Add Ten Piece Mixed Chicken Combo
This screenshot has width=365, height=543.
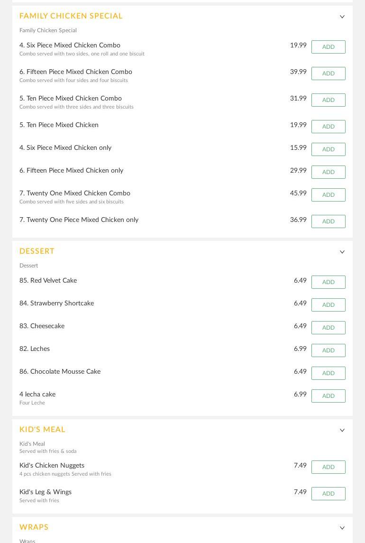(x=328, y=100)
